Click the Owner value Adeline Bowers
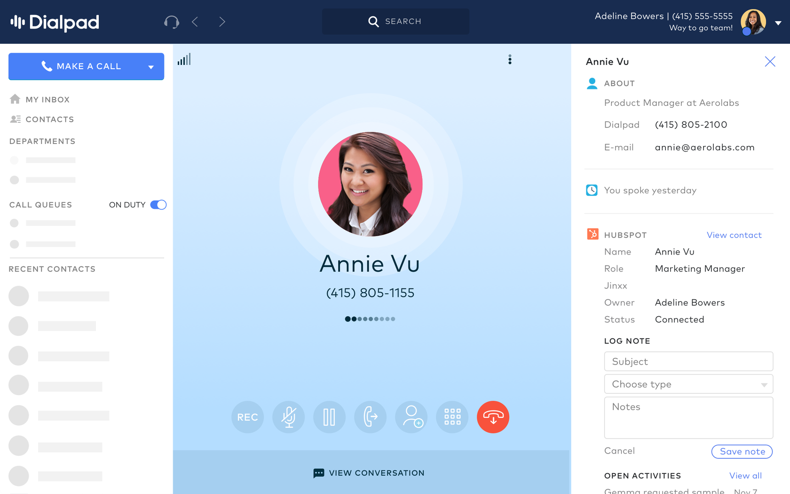This screenshot has width=790, height=494. [x=690, y=303]
